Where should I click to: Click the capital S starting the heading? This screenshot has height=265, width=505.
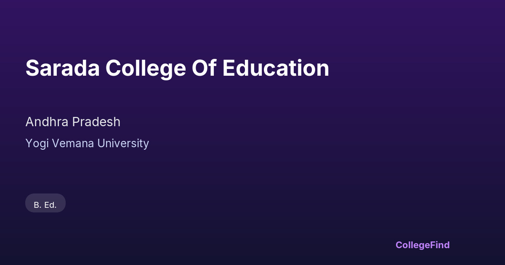point(32,68)
